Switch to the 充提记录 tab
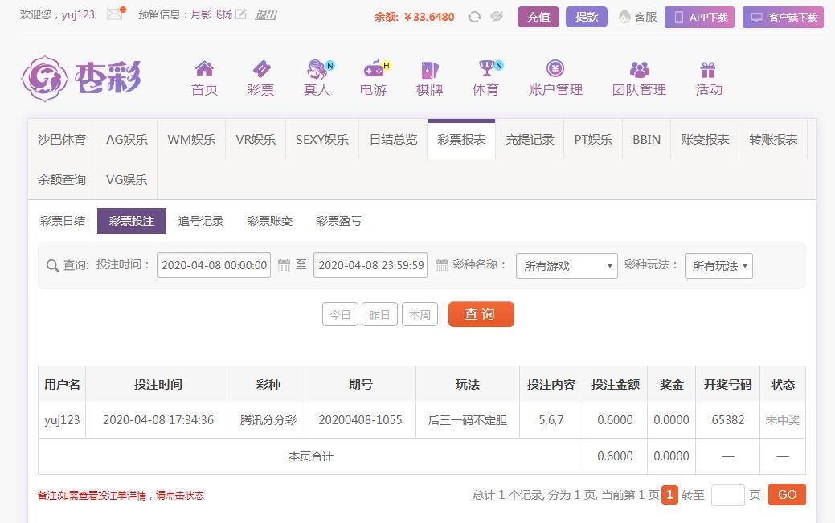 (x=530, y=139)
